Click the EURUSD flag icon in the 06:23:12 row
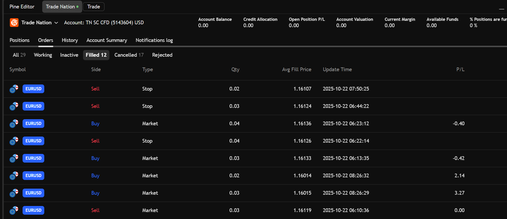 pyautogui.click(x=14, y=124)
